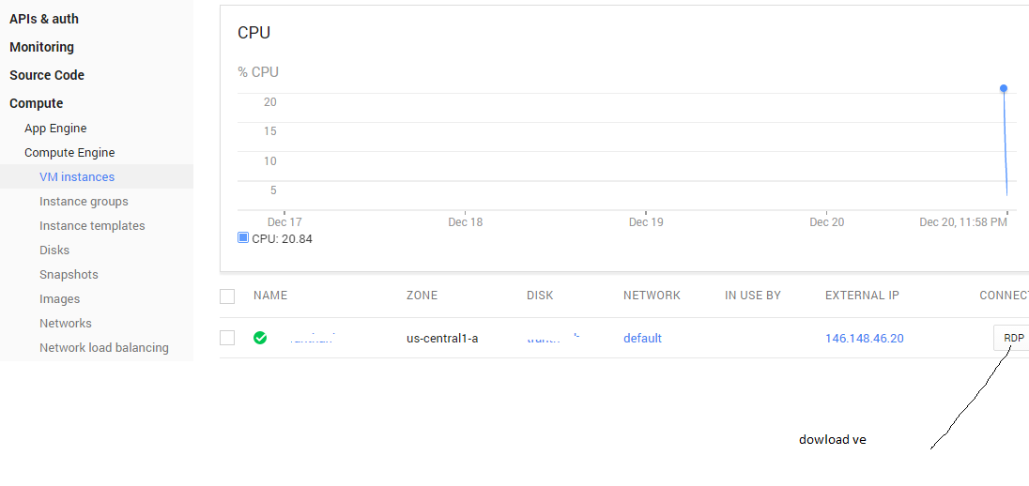Expand the Source Code section
This screenshot has height=486, width=1029.
click(47, 75)
